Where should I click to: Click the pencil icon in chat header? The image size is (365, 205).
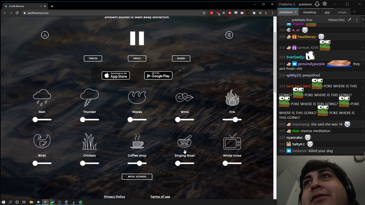pos(350,20)
